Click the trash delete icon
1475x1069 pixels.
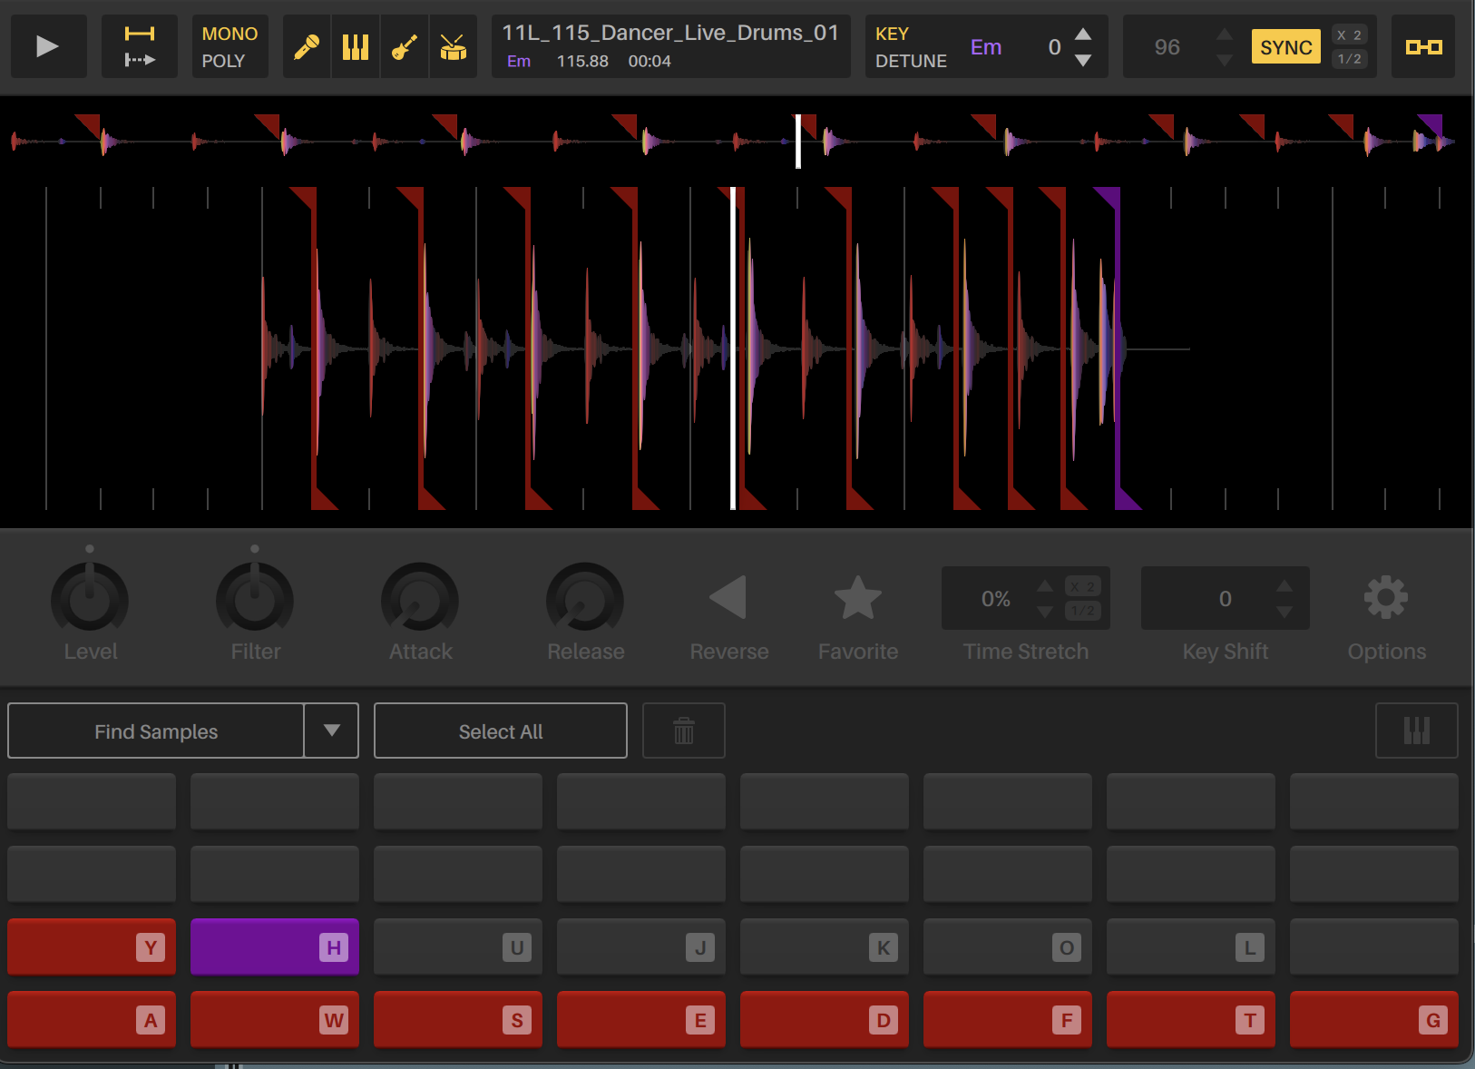coord(684,731)
